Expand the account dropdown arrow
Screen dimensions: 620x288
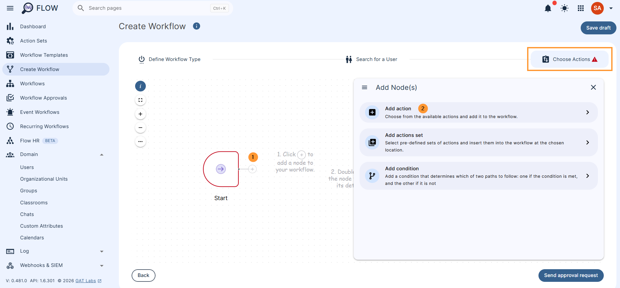[x=611, y=8]
